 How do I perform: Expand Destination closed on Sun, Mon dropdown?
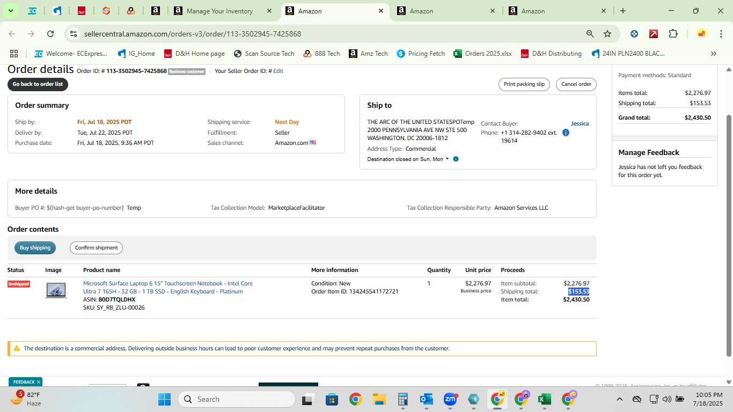[408, 159]
